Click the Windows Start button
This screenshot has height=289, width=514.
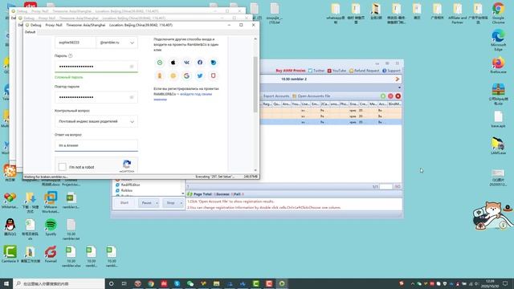[x=6, y=283]
